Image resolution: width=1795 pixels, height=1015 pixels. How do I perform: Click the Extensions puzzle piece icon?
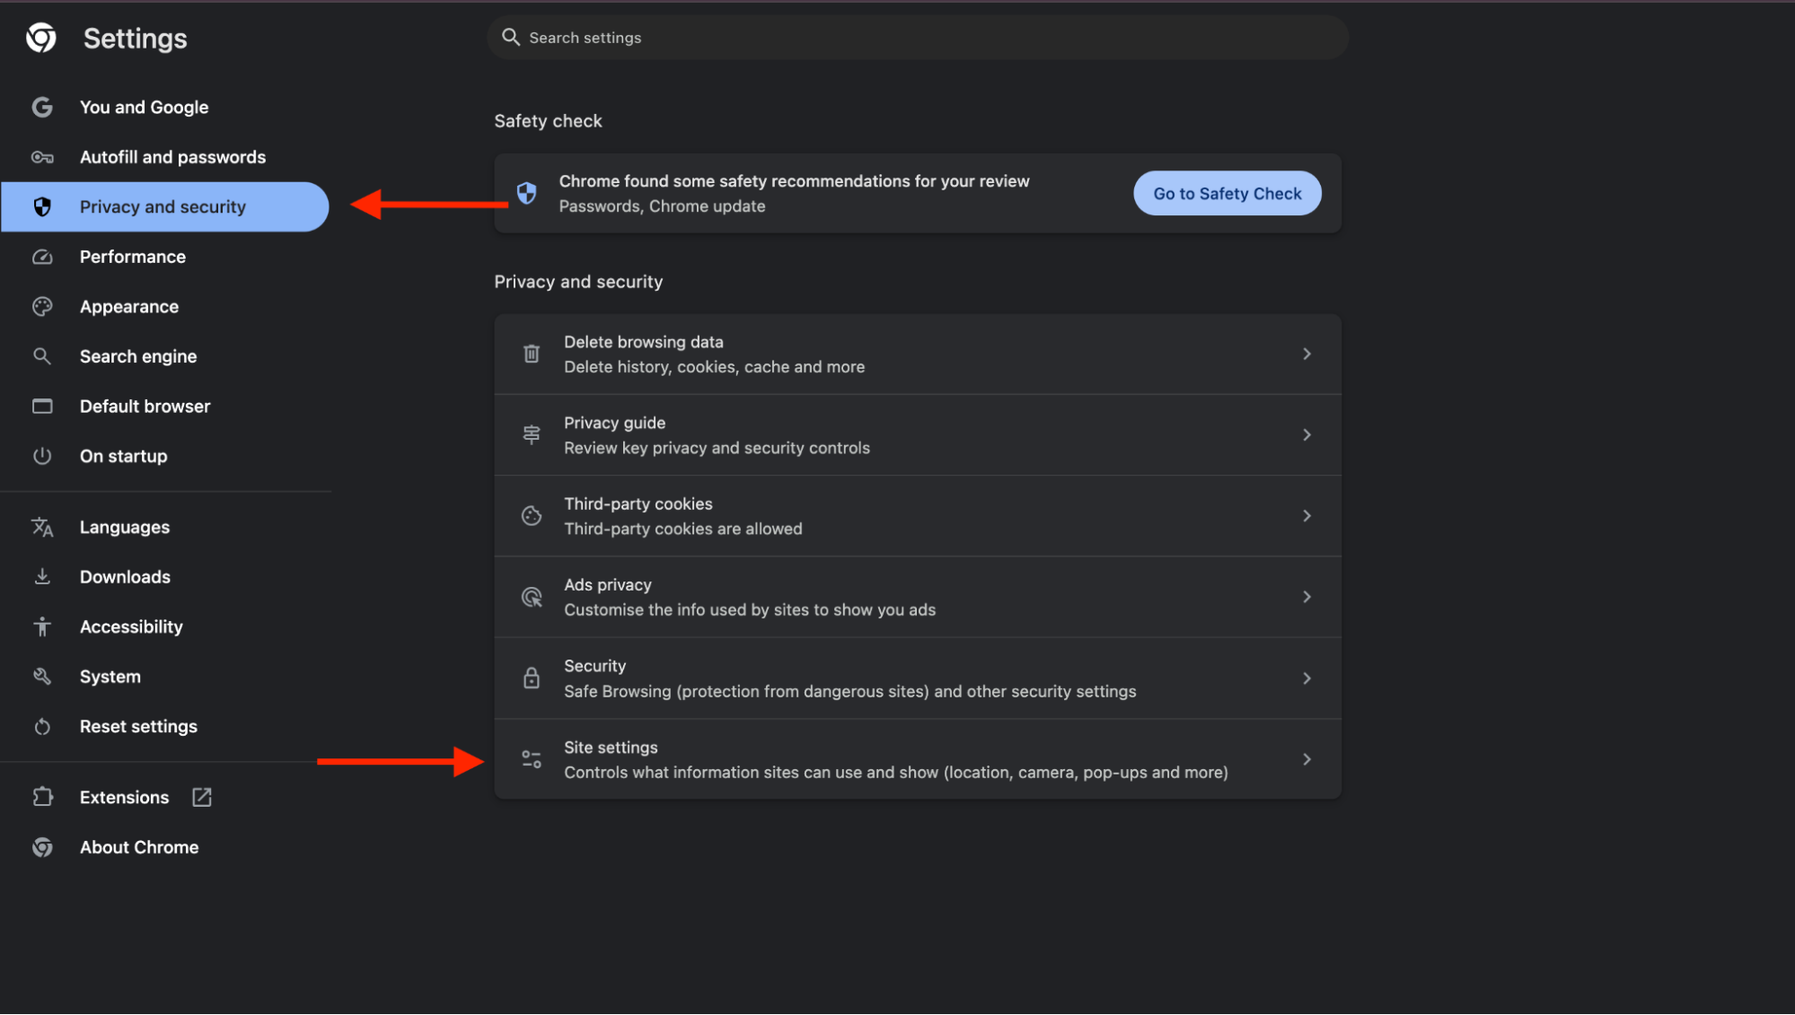pyautogui.click(x=42, y=797)
